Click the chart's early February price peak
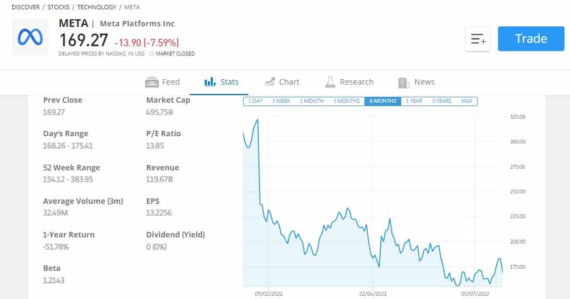This screenshot has width=570, height=299. click(x=258, y=119)
